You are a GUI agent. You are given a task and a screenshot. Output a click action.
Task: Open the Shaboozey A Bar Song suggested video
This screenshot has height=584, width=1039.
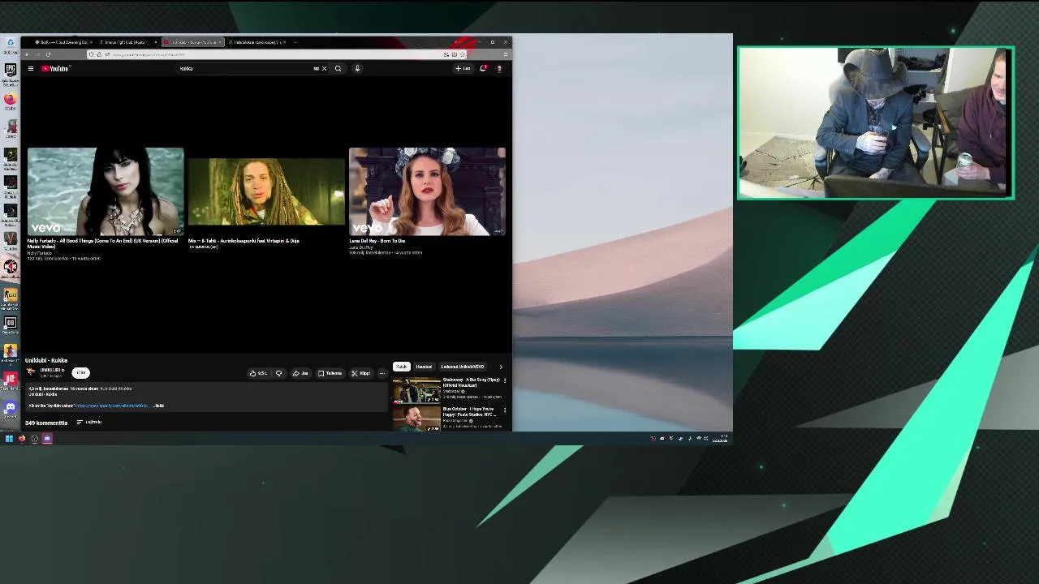pos(416,389)
